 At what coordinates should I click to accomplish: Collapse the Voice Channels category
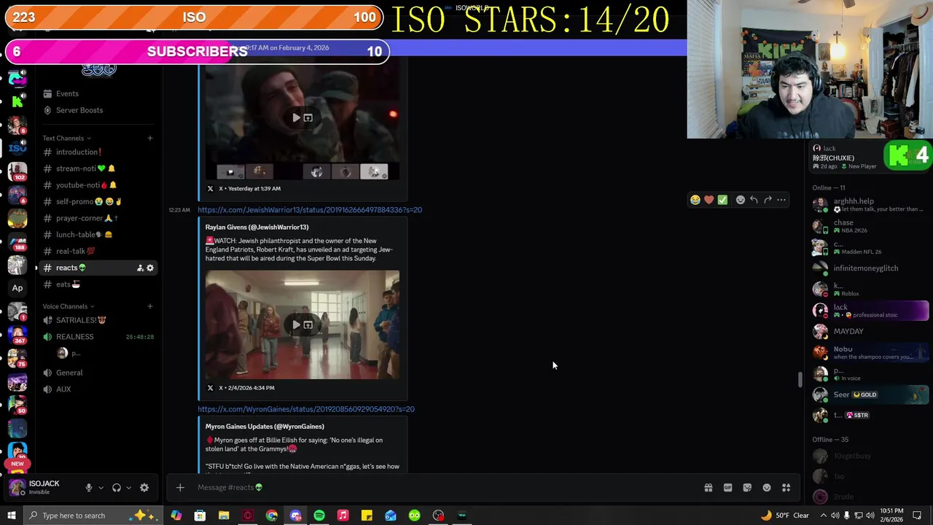[69, 306]
